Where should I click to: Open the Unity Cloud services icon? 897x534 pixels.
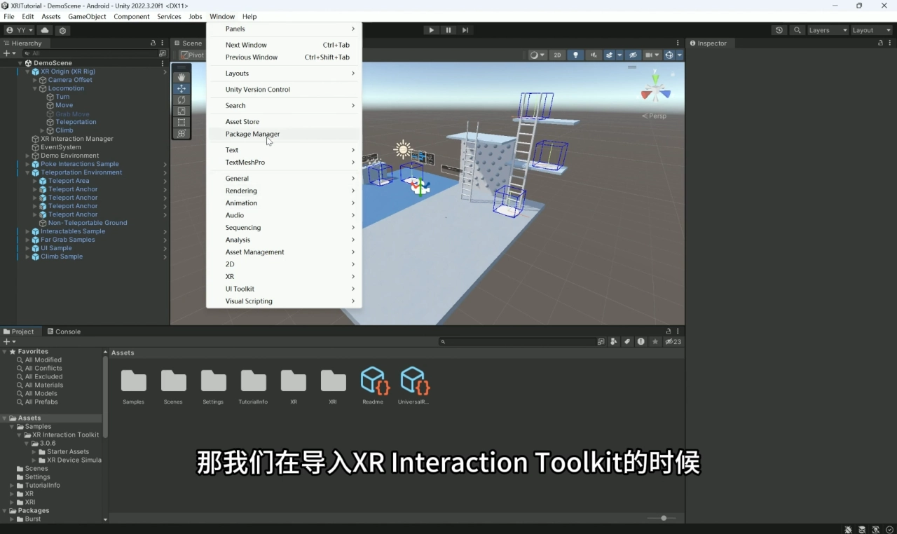(45, 30)
